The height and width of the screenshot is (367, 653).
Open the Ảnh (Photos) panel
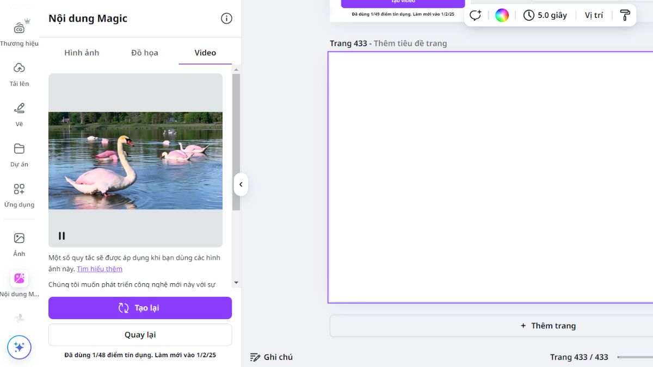pyautogui.click(x=19, y=239)
